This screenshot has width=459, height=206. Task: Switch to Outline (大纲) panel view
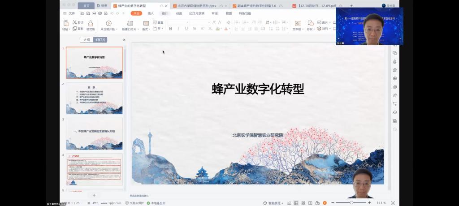click(x=87, y=40)
